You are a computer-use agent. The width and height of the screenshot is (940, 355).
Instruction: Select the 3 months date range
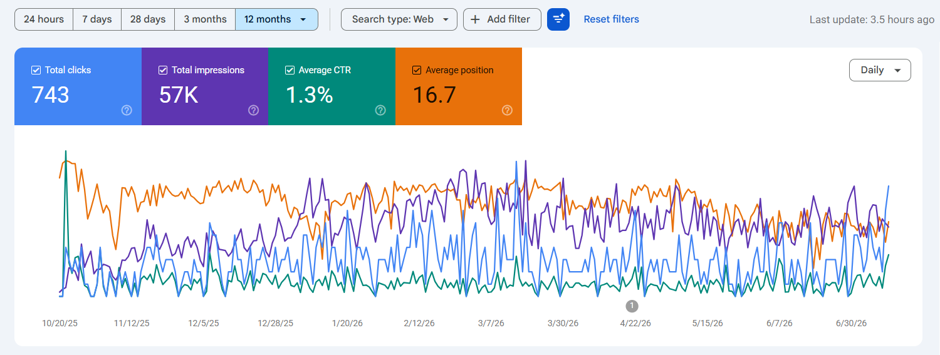pos(205,19)
